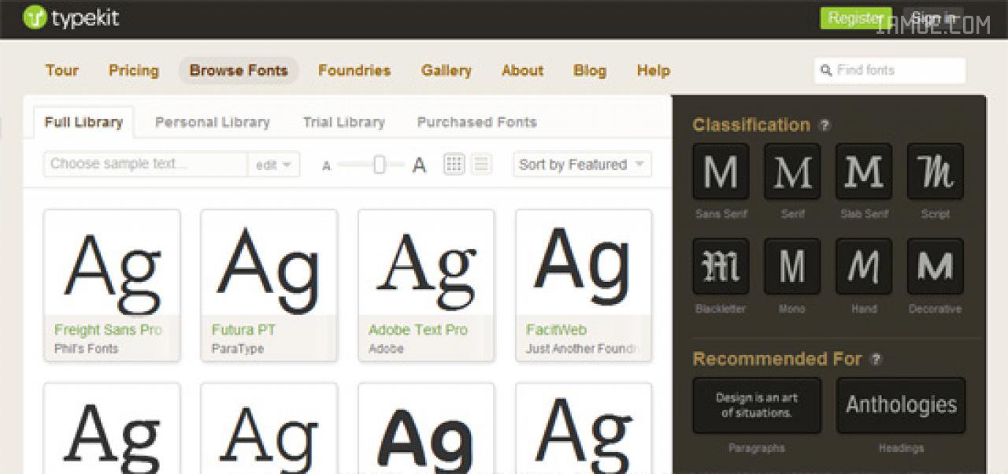The height and width of the screenshot is (474, 1008).
Task: Open the FacitWeb Ag preview
Action: pyautogui.click(x=584, y=263)
